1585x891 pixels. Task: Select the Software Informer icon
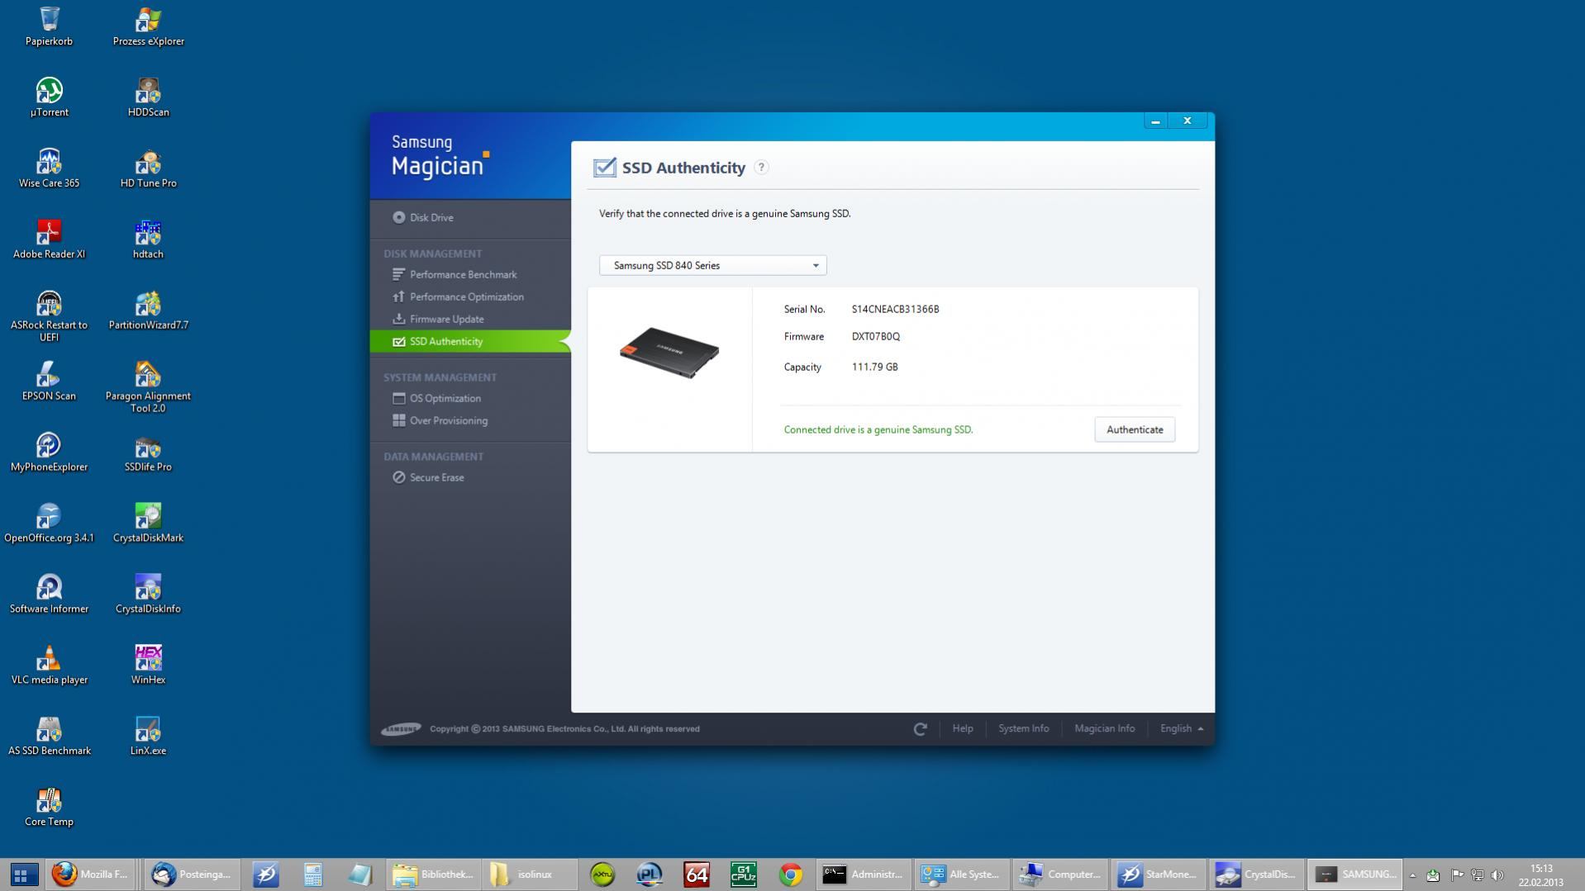click(x=49, y=595)
